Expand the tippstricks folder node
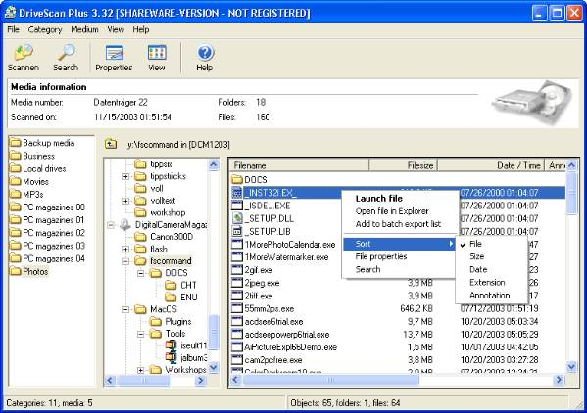The height and width of the screenshot is (413, 587). click(125, 176)
